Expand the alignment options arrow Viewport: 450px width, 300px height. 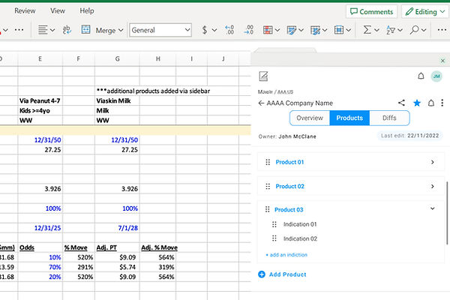52,30
